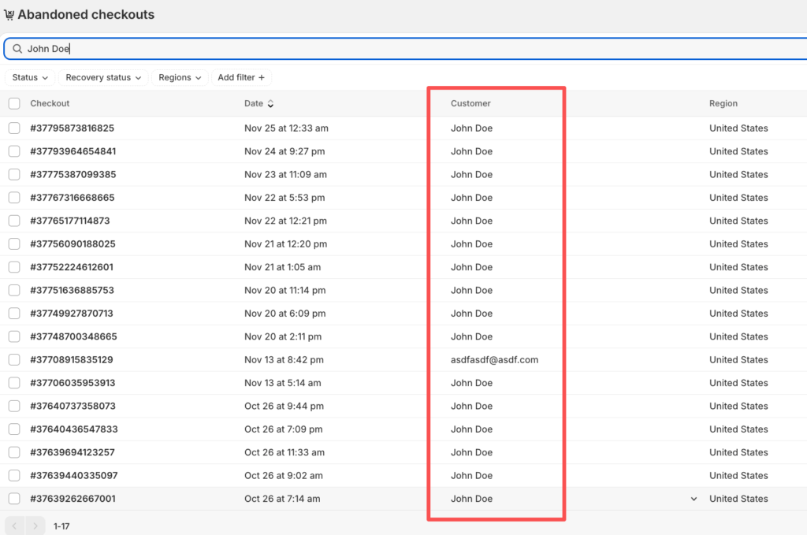
Task: Open checkout link #37793964654841
Action: pos(73,151)
